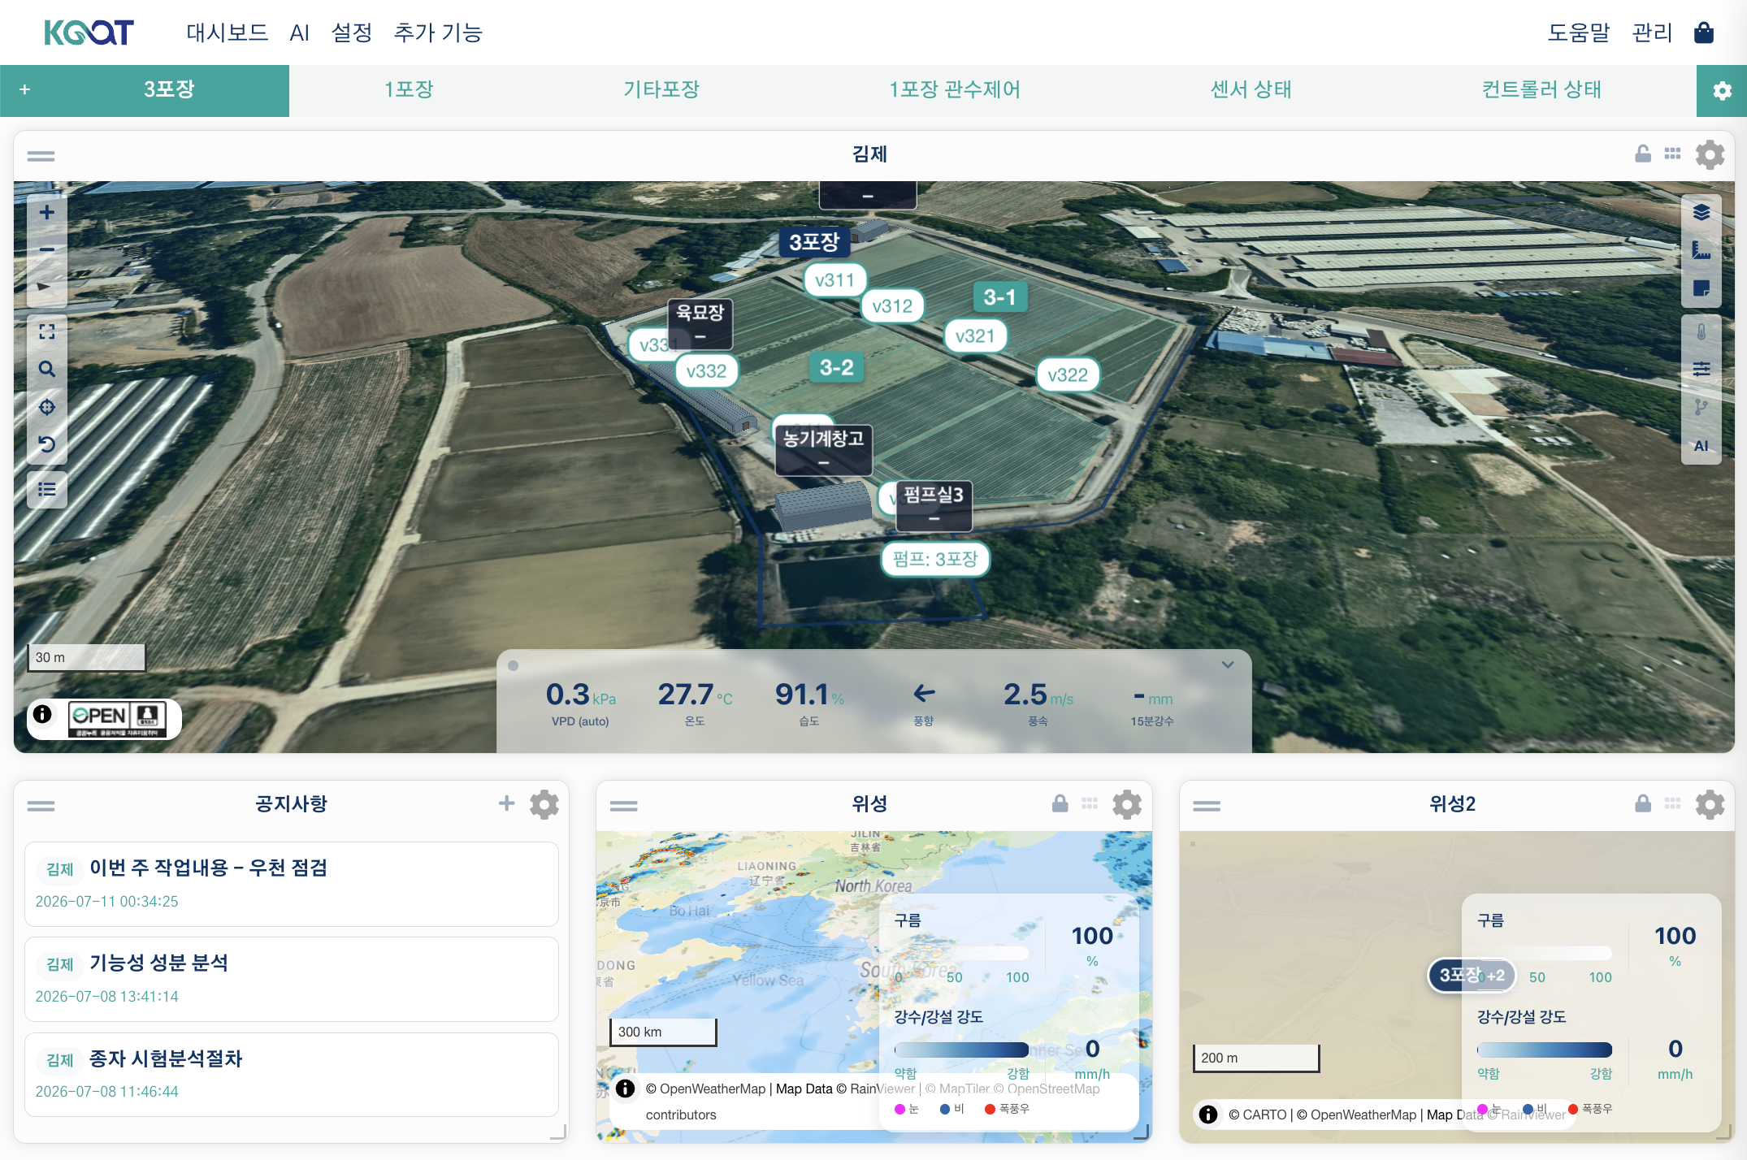Screen dimensions: 1747x1160
Task: Open notice 이번 주 작업내용 – 우천 점검
Action: 292,884
